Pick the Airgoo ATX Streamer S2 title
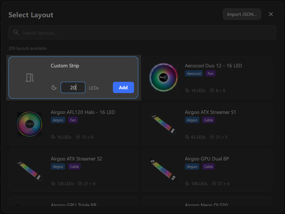Image resolution: width=285 pixels, height=214 pixels. point(77,159)
